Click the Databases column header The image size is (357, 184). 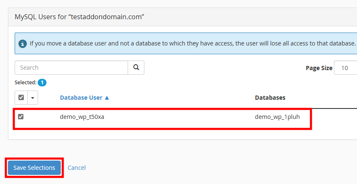pos(270,98)
